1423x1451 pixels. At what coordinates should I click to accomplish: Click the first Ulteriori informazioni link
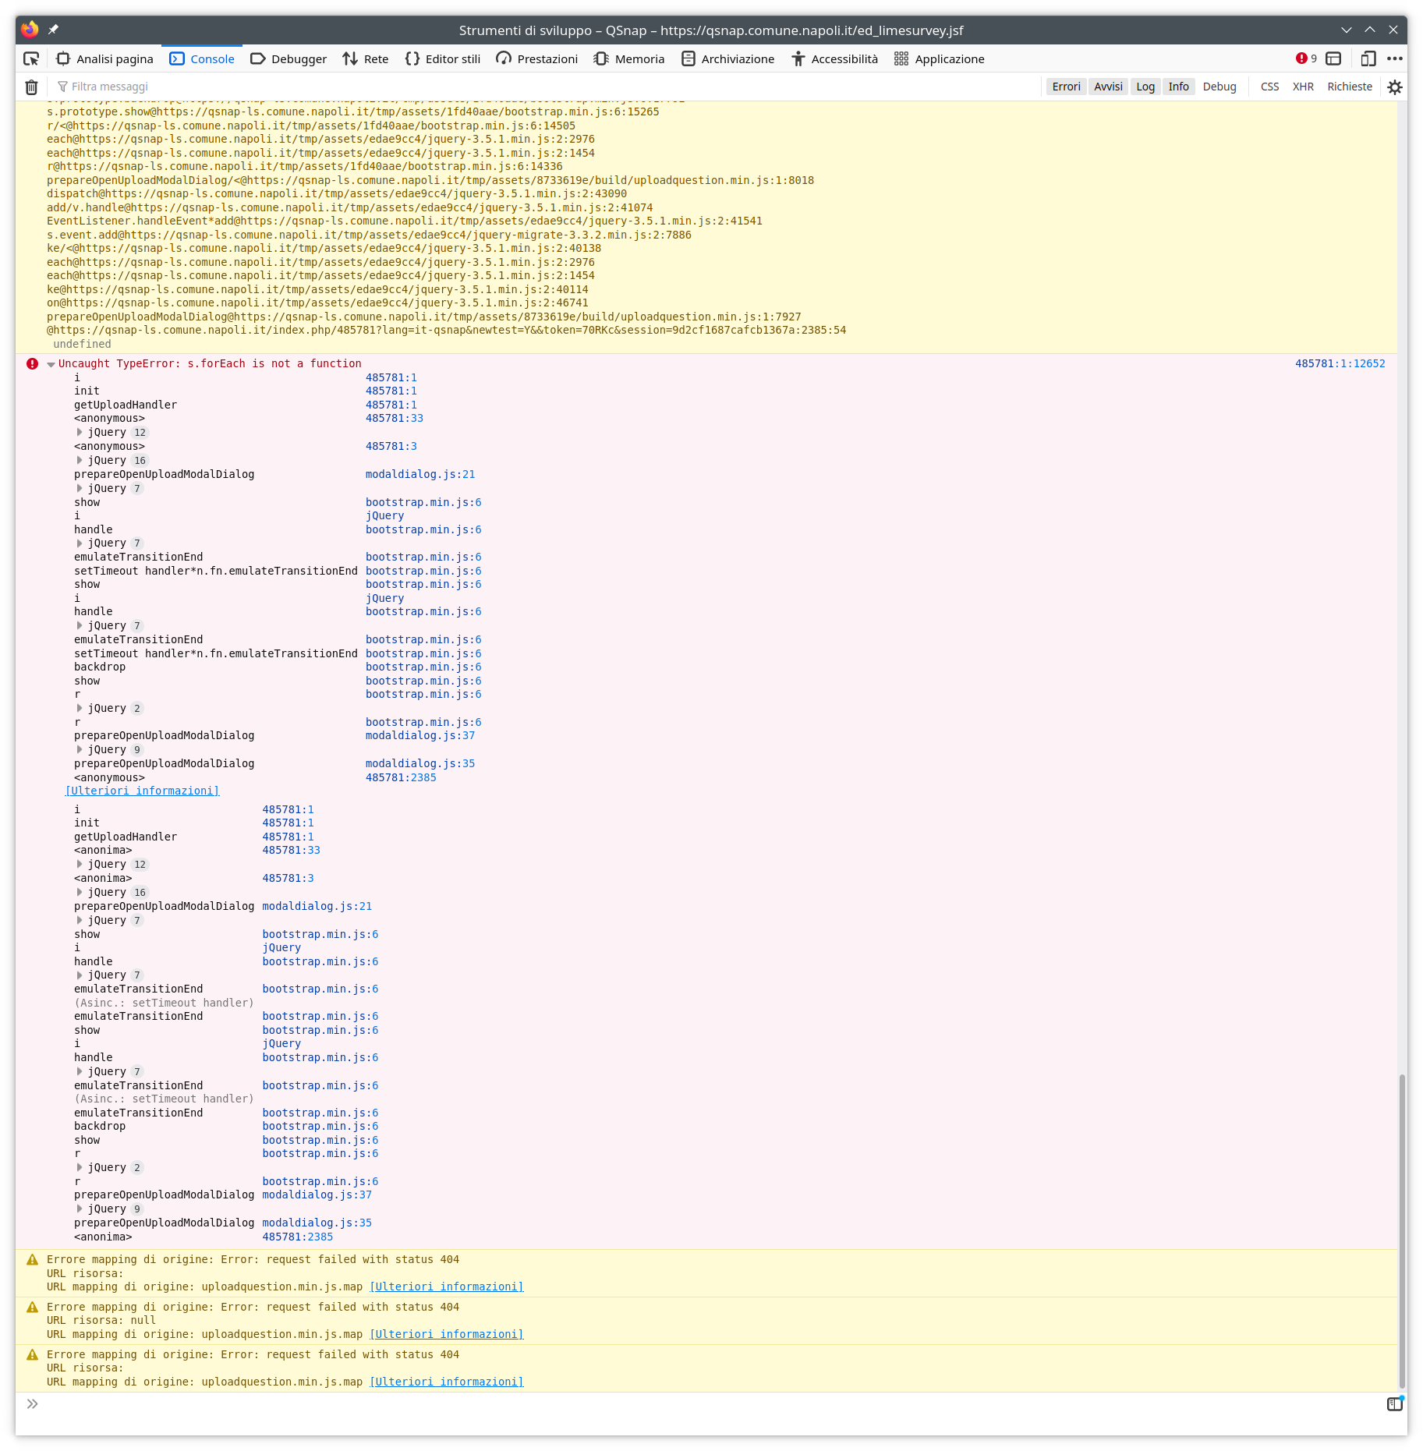[x=142, y=791]
